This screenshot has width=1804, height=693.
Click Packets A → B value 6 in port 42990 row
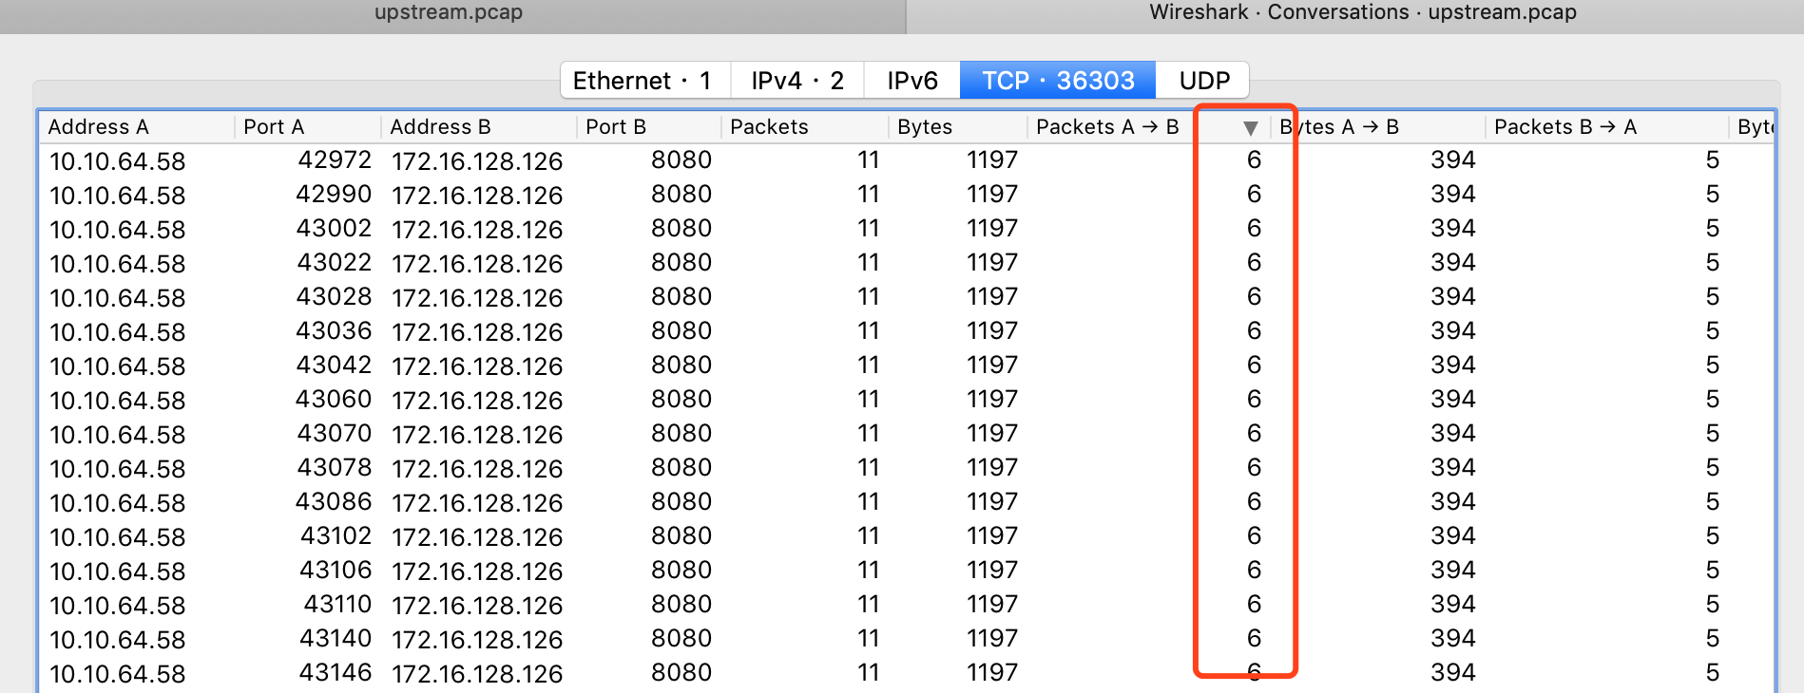click(x=1255, y=195)
